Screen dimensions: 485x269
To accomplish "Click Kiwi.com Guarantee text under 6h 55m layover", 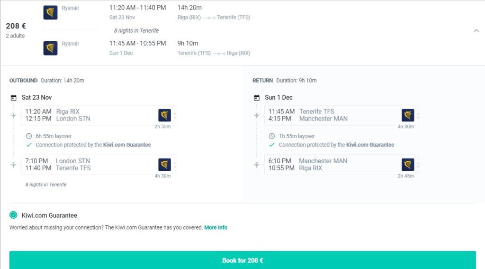I will click(x=126, y=145).
